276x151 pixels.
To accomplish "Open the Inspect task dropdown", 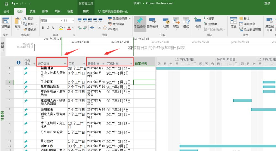I will [x=166, y=24].
